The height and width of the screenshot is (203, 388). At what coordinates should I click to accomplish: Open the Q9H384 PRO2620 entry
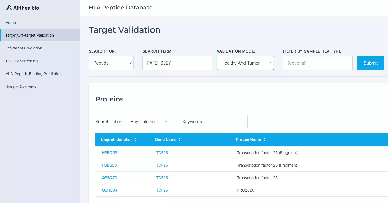110,190
